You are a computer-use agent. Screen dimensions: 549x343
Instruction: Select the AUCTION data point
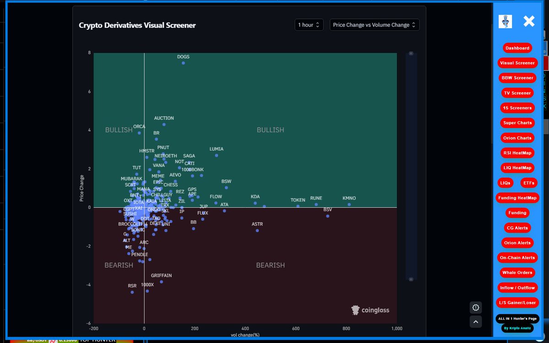point(164,124)
